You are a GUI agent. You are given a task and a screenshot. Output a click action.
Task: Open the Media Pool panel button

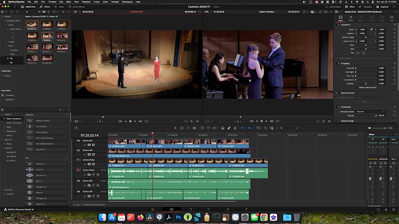(x=28, y=7)
